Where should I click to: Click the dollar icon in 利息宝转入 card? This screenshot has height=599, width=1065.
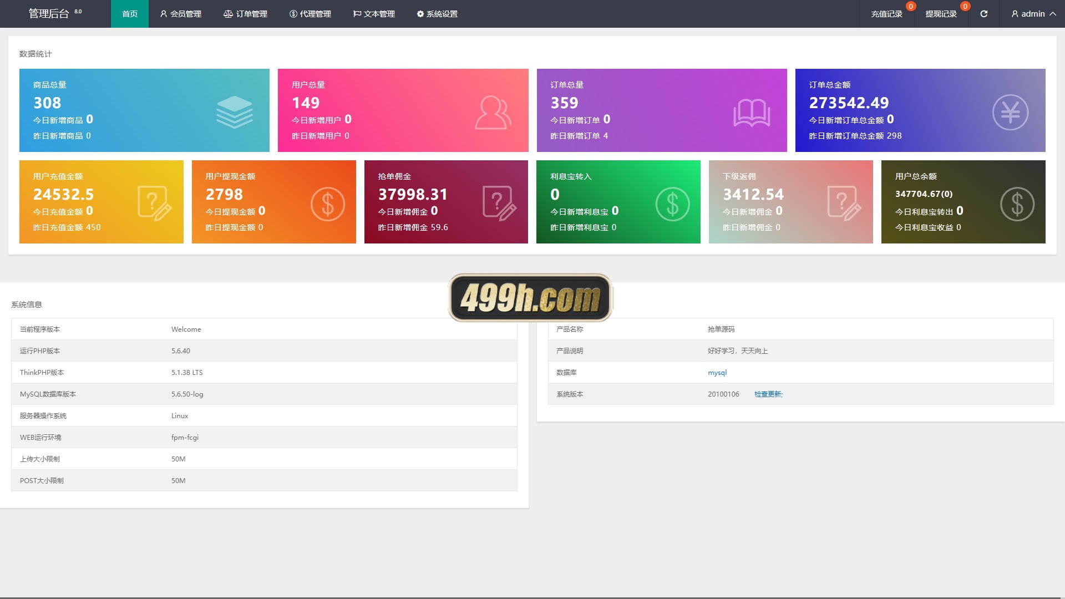pyautogui.click(x=672, y=204)
